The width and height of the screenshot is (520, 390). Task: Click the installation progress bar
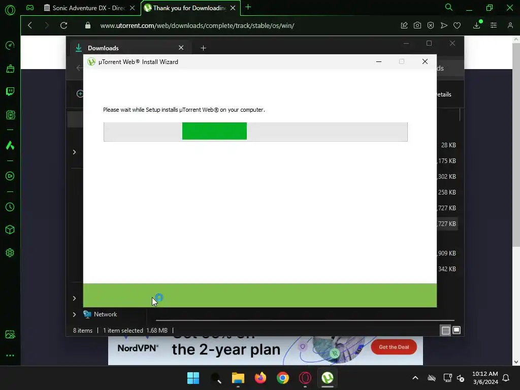point(255,132)
